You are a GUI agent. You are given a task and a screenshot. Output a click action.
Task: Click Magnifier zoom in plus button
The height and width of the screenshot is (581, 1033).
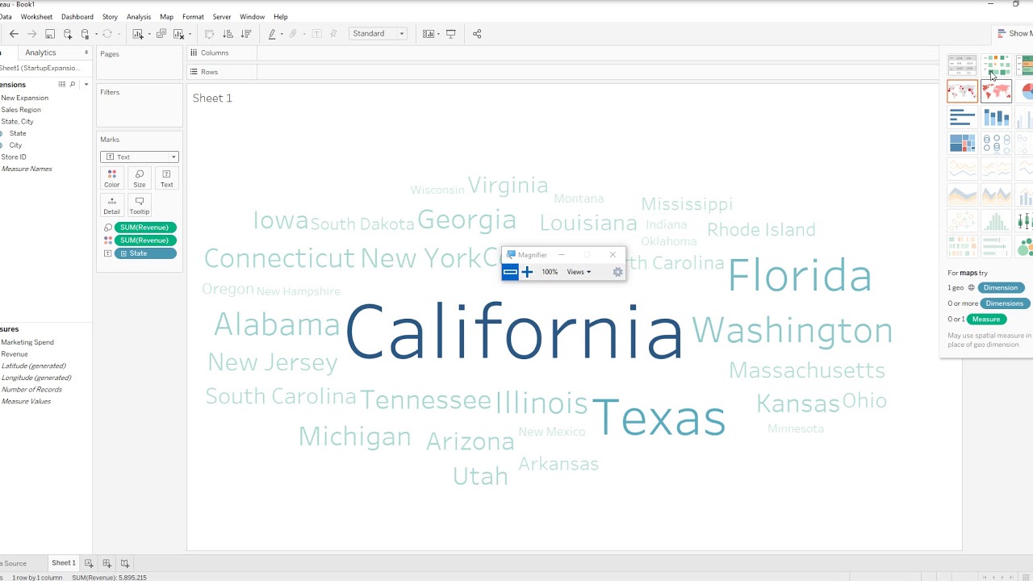click(x=527, y=272)
